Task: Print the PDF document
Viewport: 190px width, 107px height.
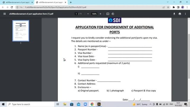Action: [x=180, y=14]
